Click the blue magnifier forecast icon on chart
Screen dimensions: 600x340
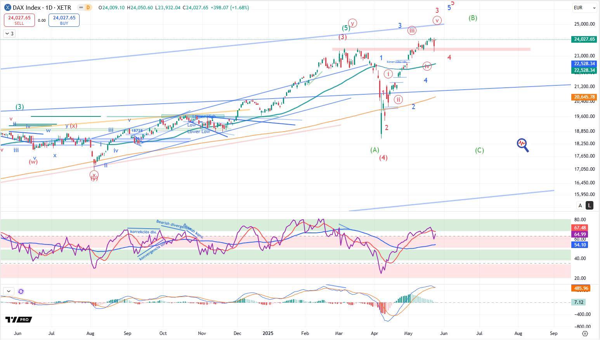click(523, 145)
